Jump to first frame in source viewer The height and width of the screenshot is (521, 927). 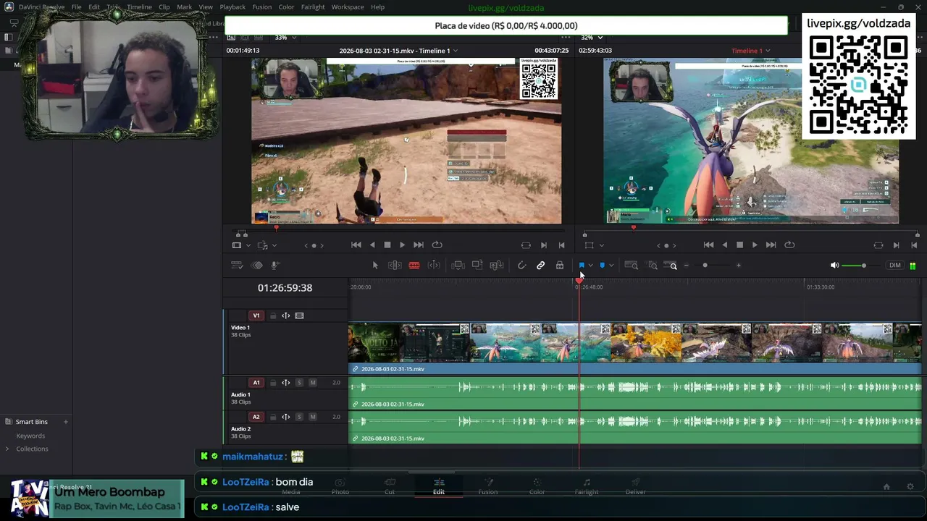356,245
